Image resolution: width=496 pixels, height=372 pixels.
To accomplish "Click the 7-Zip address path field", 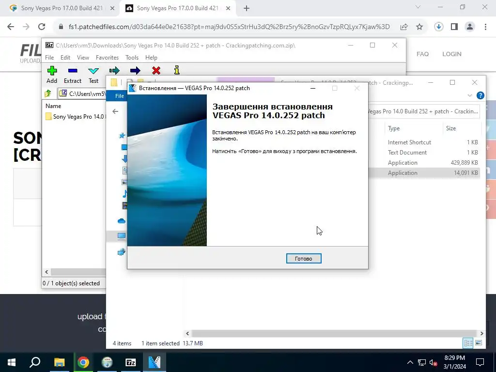I will [x=82, y=93].
